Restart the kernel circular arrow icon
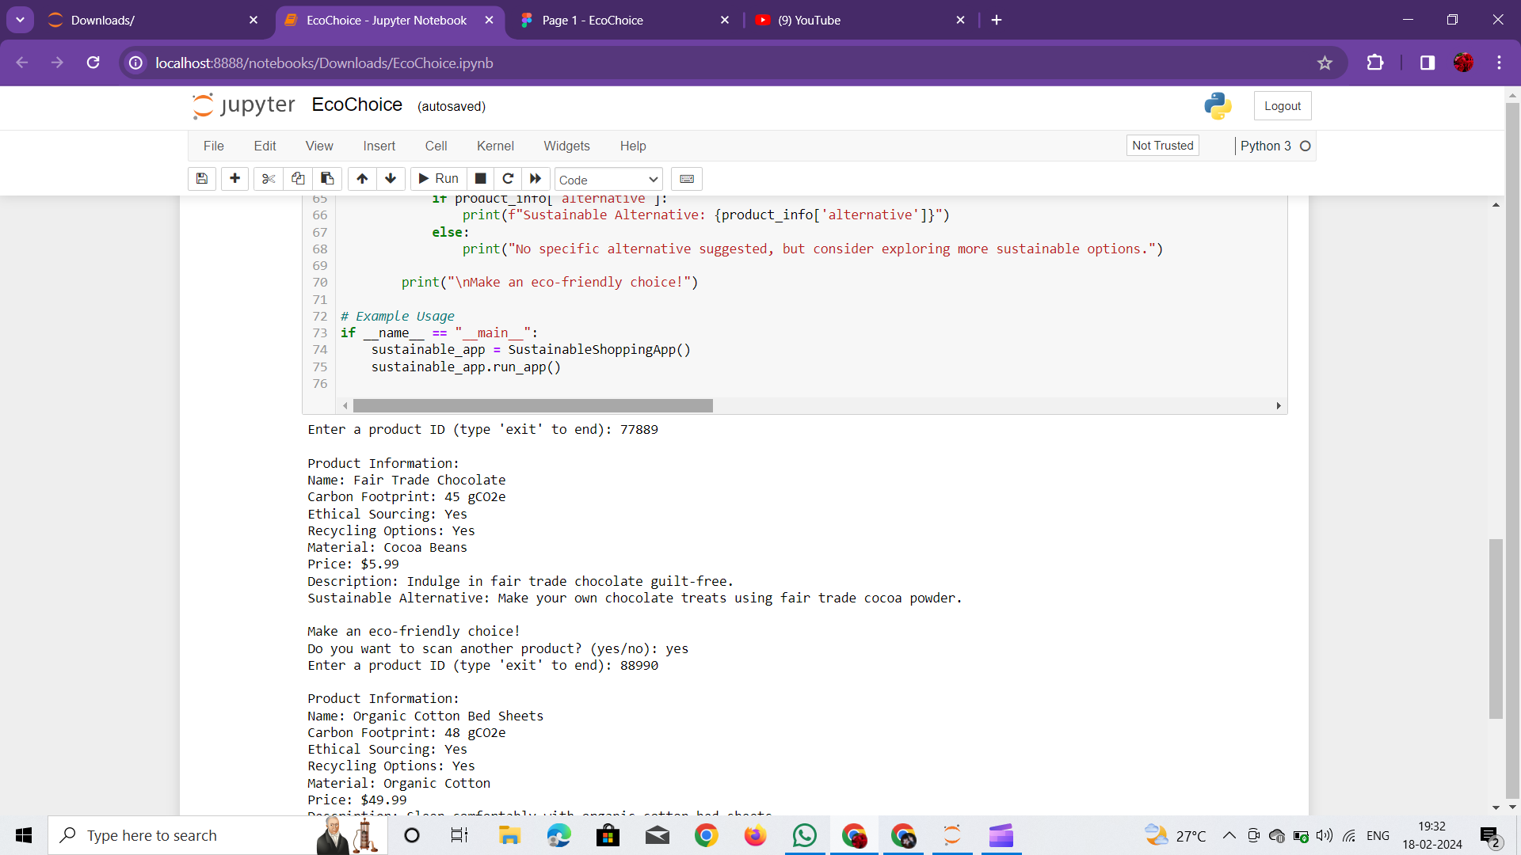Screen dimensions: 1521x855 508,179
